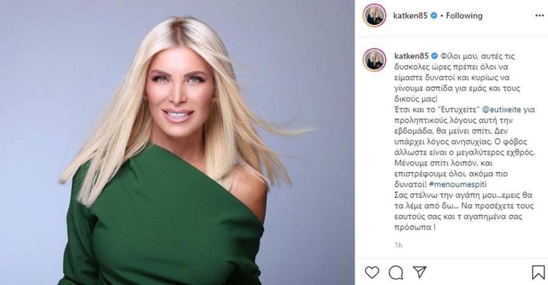Click the 1h timestamp below the caption

click(x=398, y=245)
